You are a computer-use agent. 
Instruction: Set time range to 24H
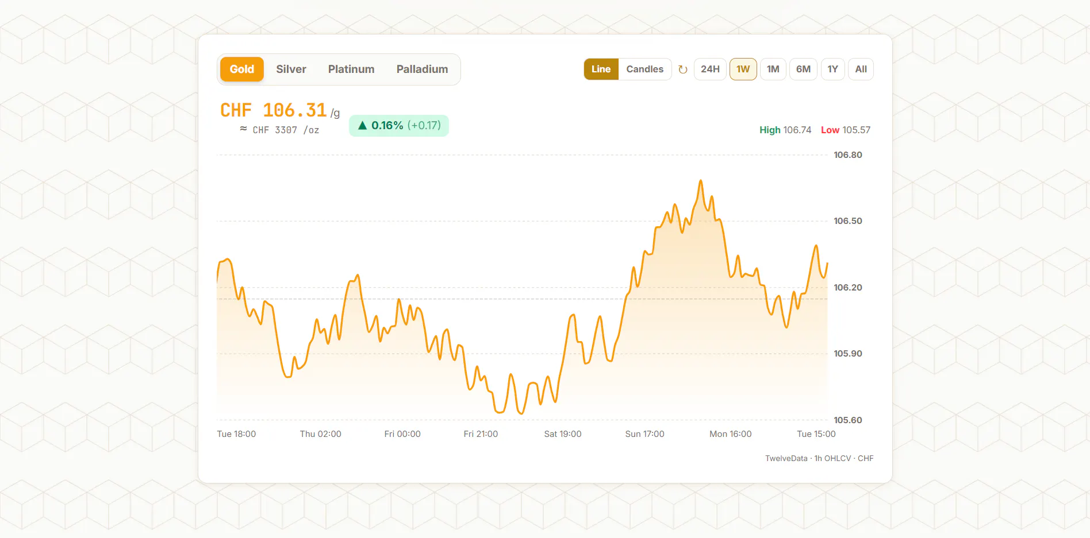[x=710, y=69]
